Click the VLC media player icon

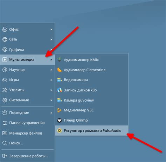(x=59, y=110)
